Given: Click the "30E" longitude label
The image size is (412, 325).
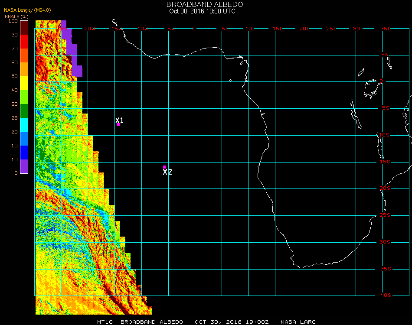Looking at the screenshot, I should (358, 29).
